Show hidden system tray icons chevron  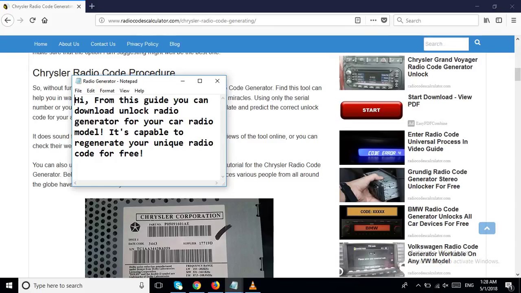tap(418, 286)
